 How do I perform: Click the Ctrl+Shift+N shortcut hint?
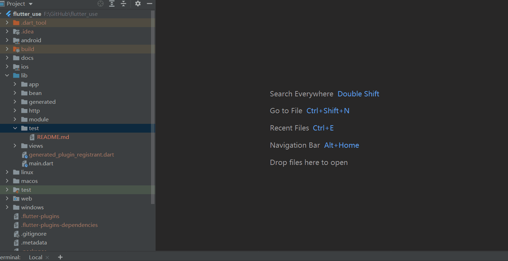[x=328, y=111]
